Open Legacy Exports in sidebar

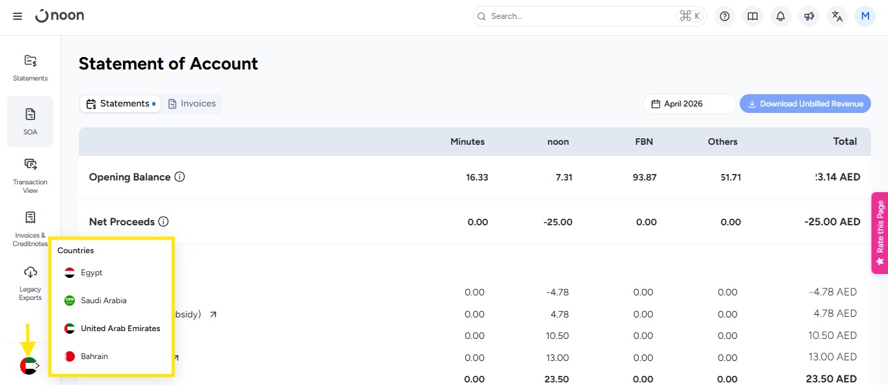pyautogui.click(x=31, y=283)
